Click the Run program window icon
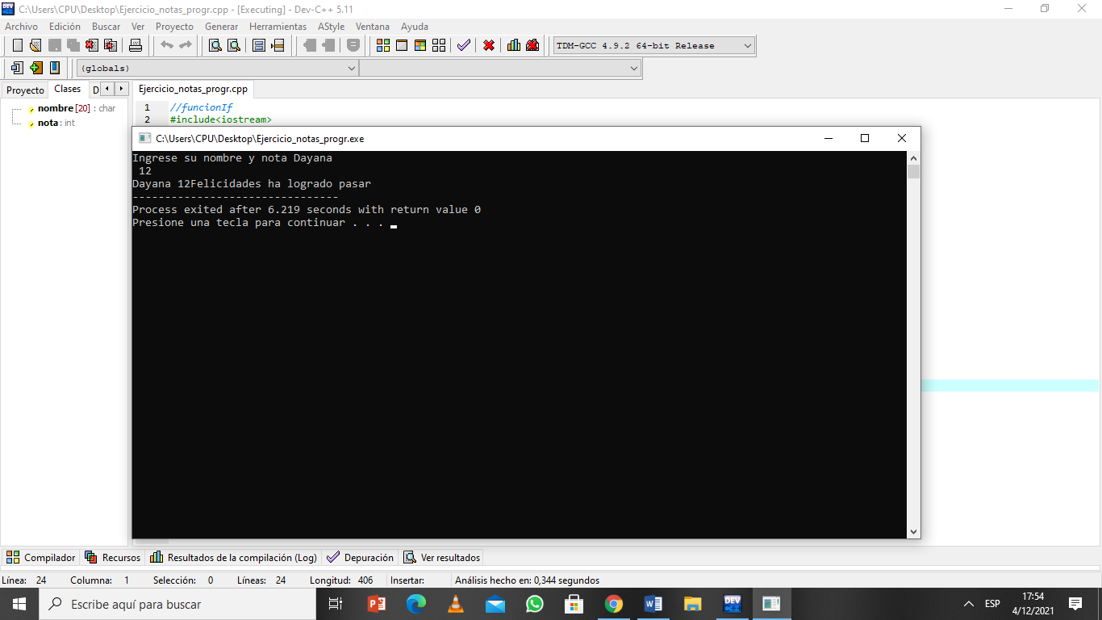This screenshot has height=620, width=1102. 402,45
